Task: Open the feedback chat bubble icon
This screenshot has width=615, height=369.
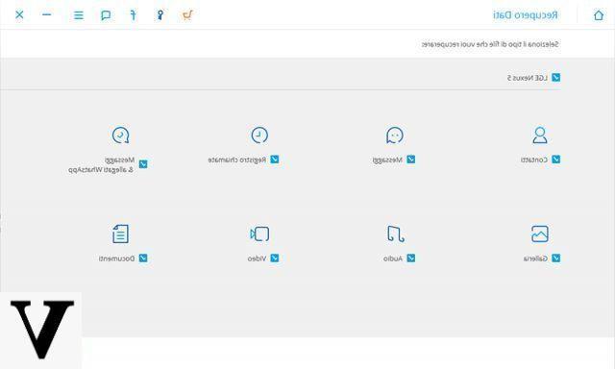Action: pos(106,15)
